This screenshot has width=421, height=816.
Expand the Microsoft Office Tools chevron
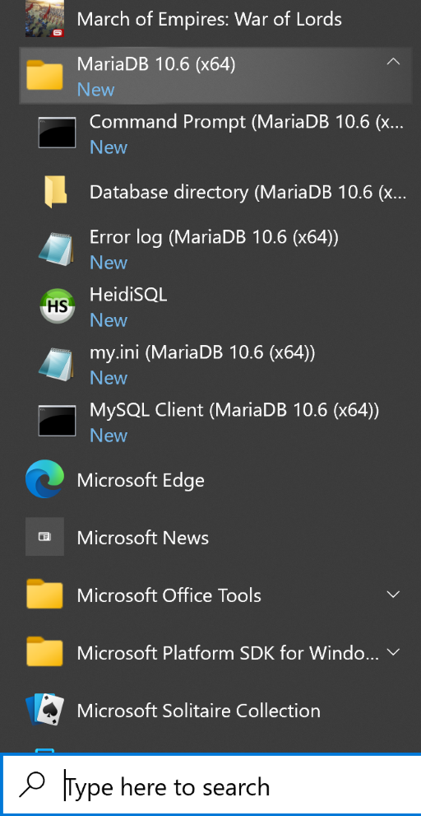(x=393, y=594)
